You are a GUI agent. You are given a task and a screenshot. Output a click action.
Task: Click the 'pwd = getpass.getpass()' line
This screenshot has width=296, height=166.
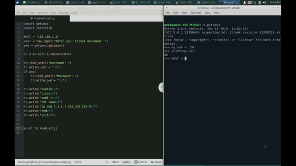pyautogui.click(x=44, y=45)
